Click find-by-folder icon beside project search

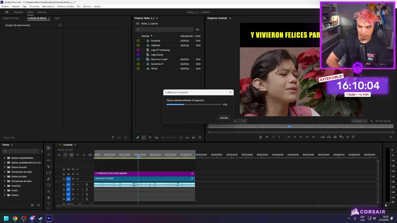pyautogui.click(x=197, y=30)
